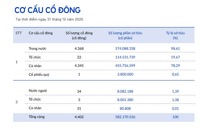The width and height of the screenshot is (205, 130).
Task: Click the 4.345 shareholder count cell
Action: click(79, 66)
